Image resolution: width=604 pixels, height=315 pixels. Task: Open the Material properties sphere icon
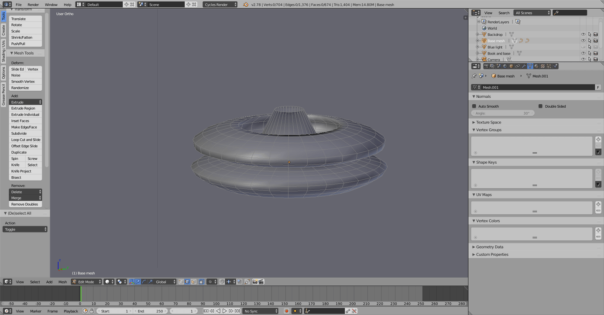[536, 66]
